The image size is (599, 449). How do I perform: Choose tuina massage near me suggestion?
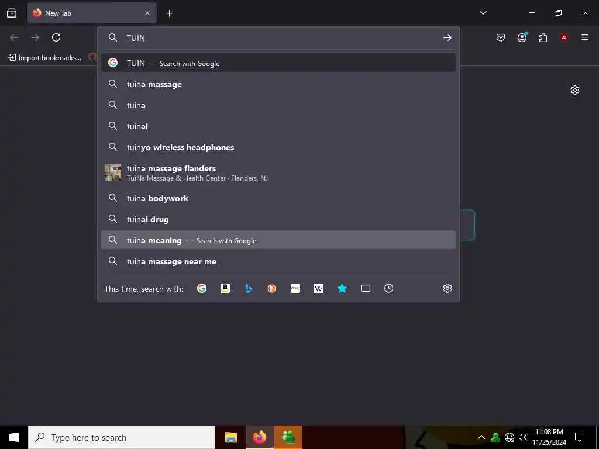pyautogui.click(x=278, y=261)
